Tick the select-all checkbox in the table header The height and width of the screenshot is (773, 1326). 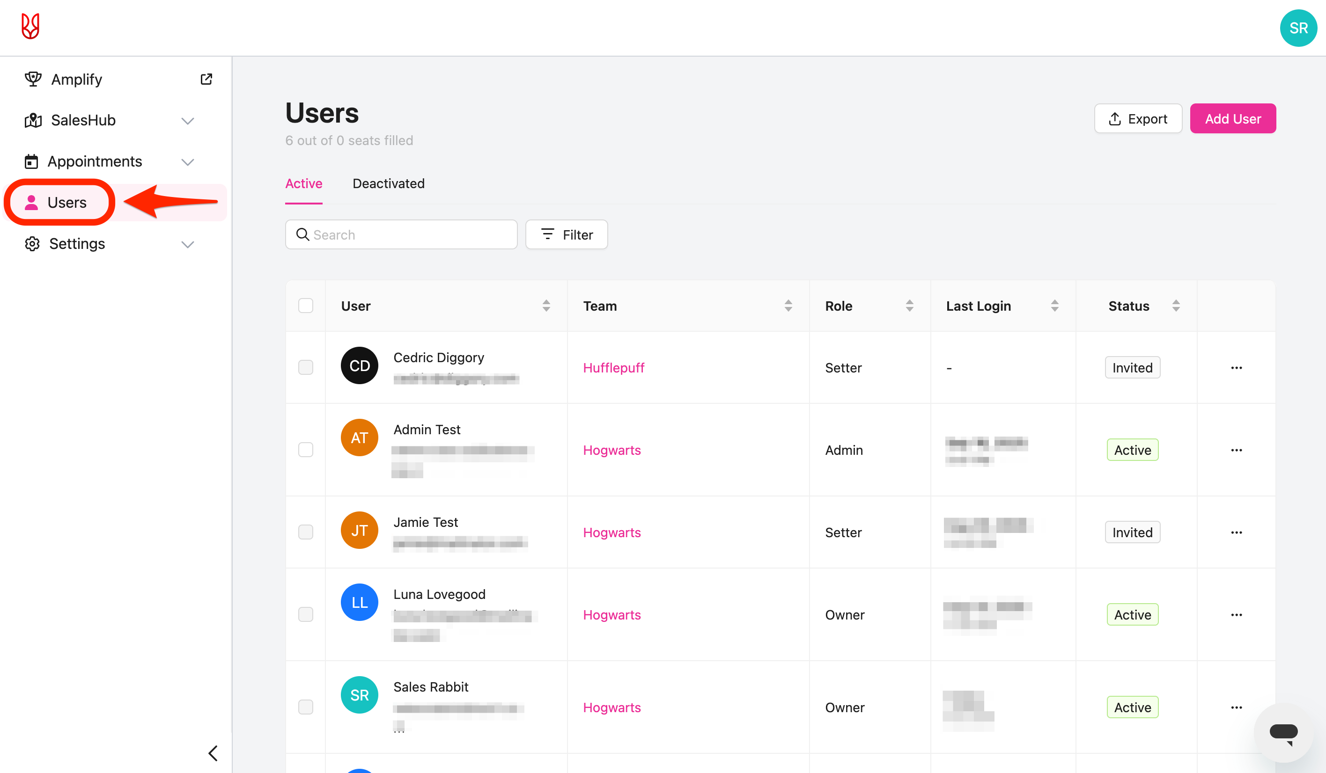306,306
